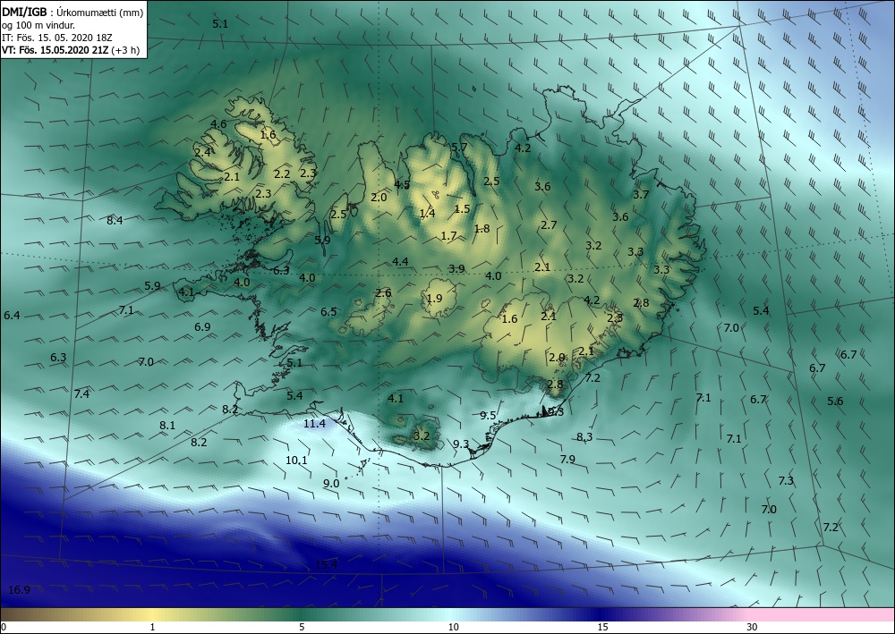Click the 5 label on the color scale
This screenshot has width=895, height=634.
(302, 627)
